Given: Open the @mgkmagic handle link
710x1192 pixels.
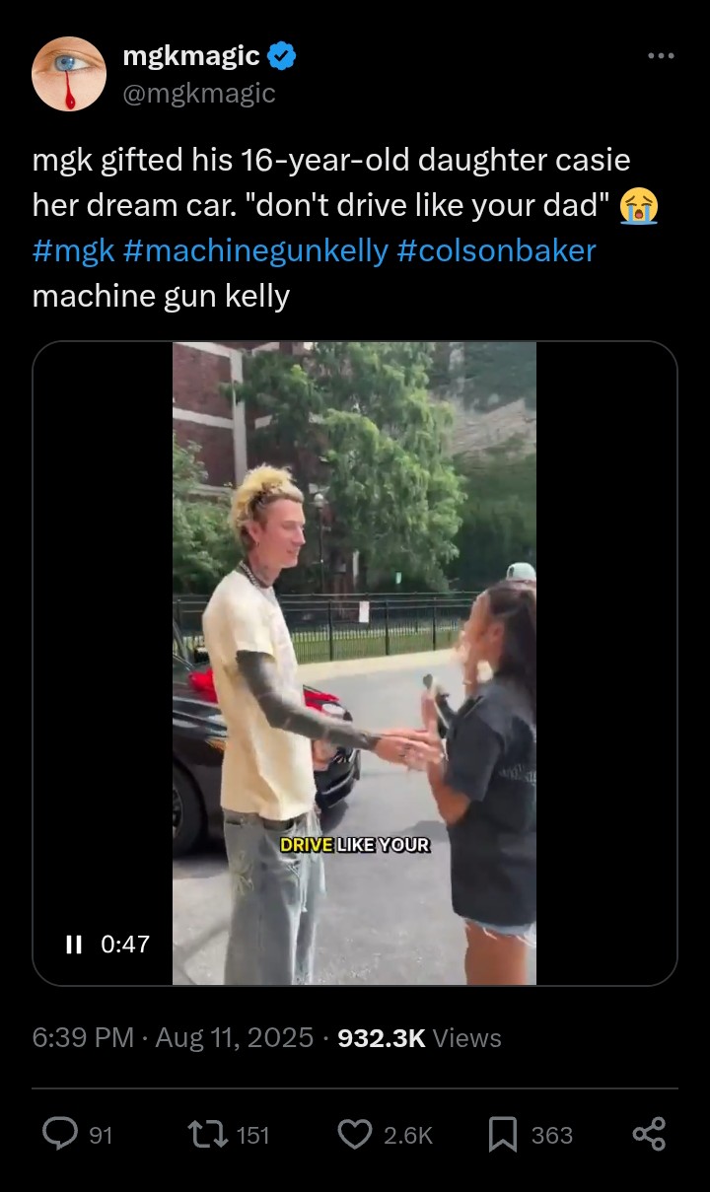Looking at the screenshot, I should [x=199, y=94].
